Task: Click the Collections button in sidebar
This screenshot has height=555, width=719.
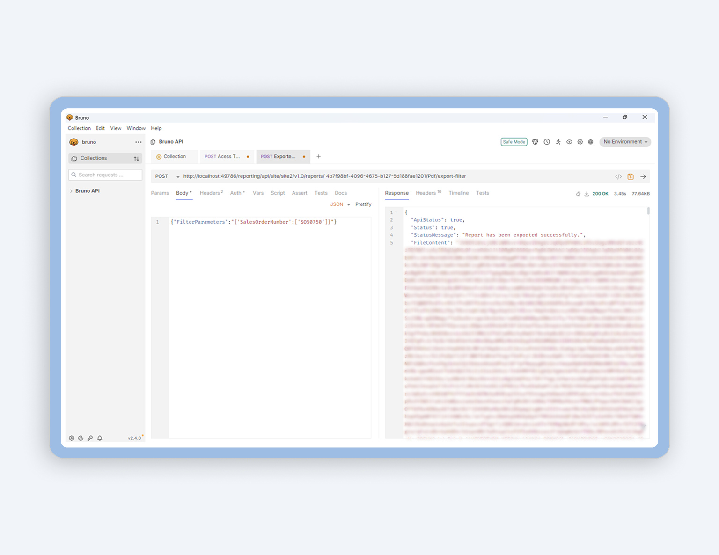Action: (x=105, y=158)
